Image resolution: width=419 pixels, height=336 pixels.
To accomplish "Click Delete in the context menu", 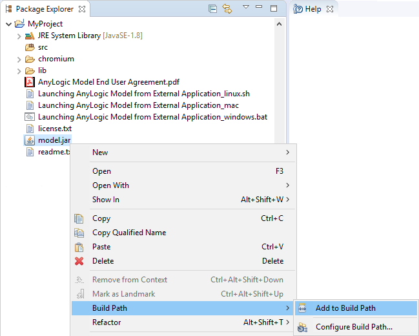I will click(x=103, y=261).
